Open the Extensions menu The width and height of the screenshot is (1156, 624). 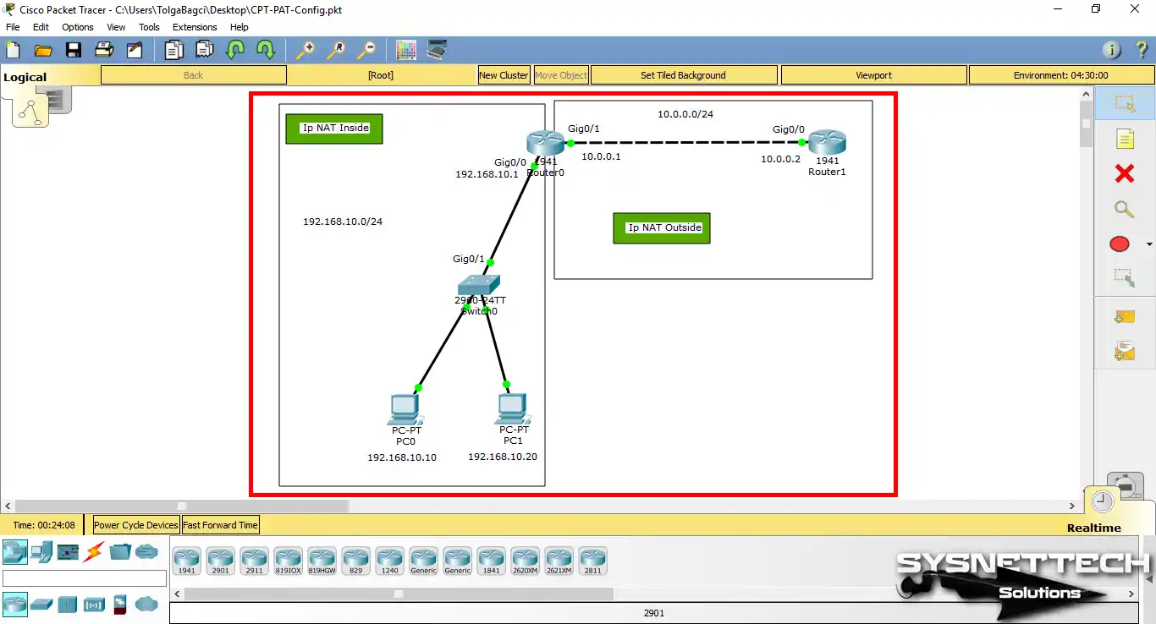pyautogui.click(x=195, y=26)
